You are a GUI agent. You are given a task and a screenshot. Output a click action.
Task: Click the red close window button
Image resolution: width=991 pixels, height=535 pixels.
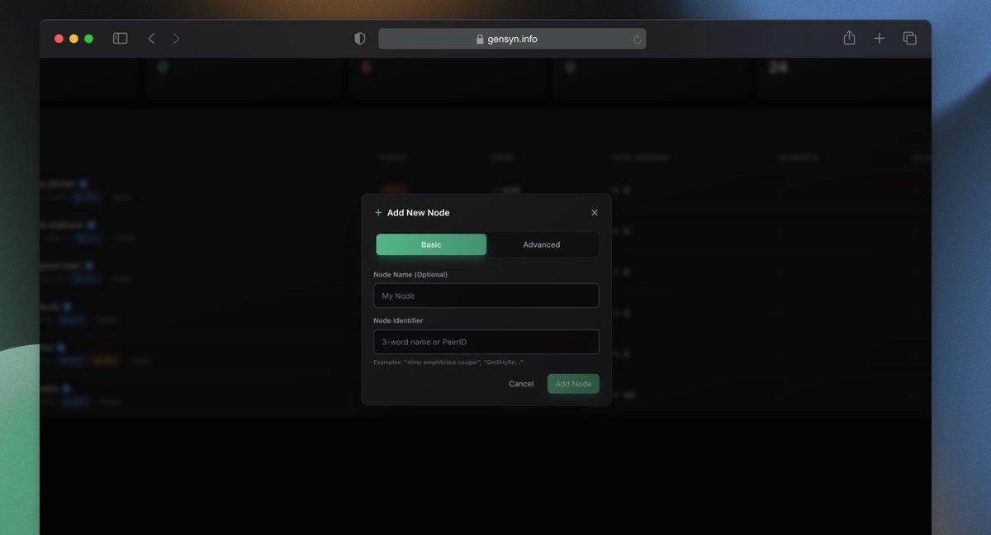tap(59, 39)
